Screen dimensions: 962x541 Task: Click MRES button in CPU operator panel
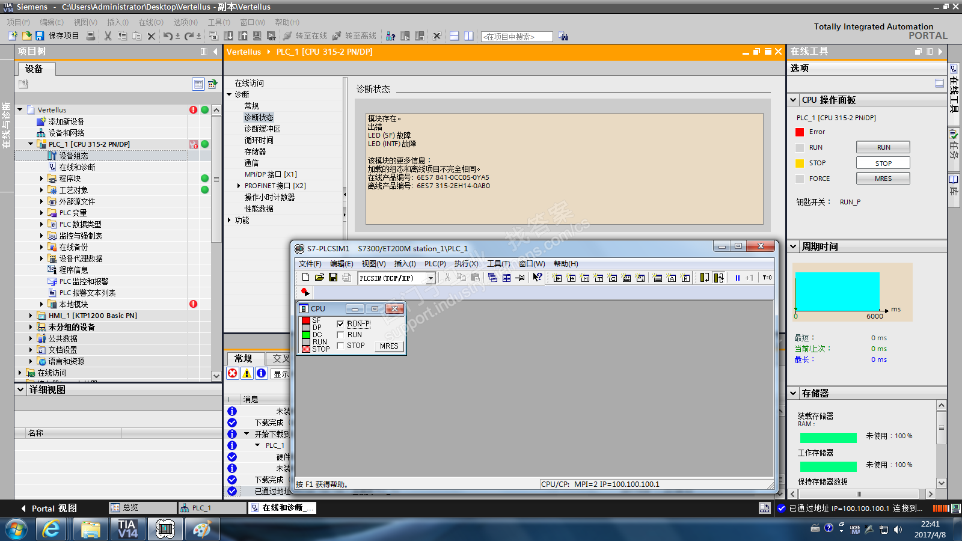coord(883,179)
